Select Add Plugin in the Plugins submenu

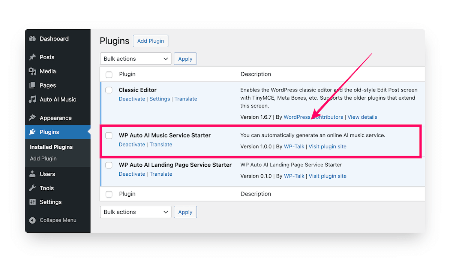[x=43, y=158]
